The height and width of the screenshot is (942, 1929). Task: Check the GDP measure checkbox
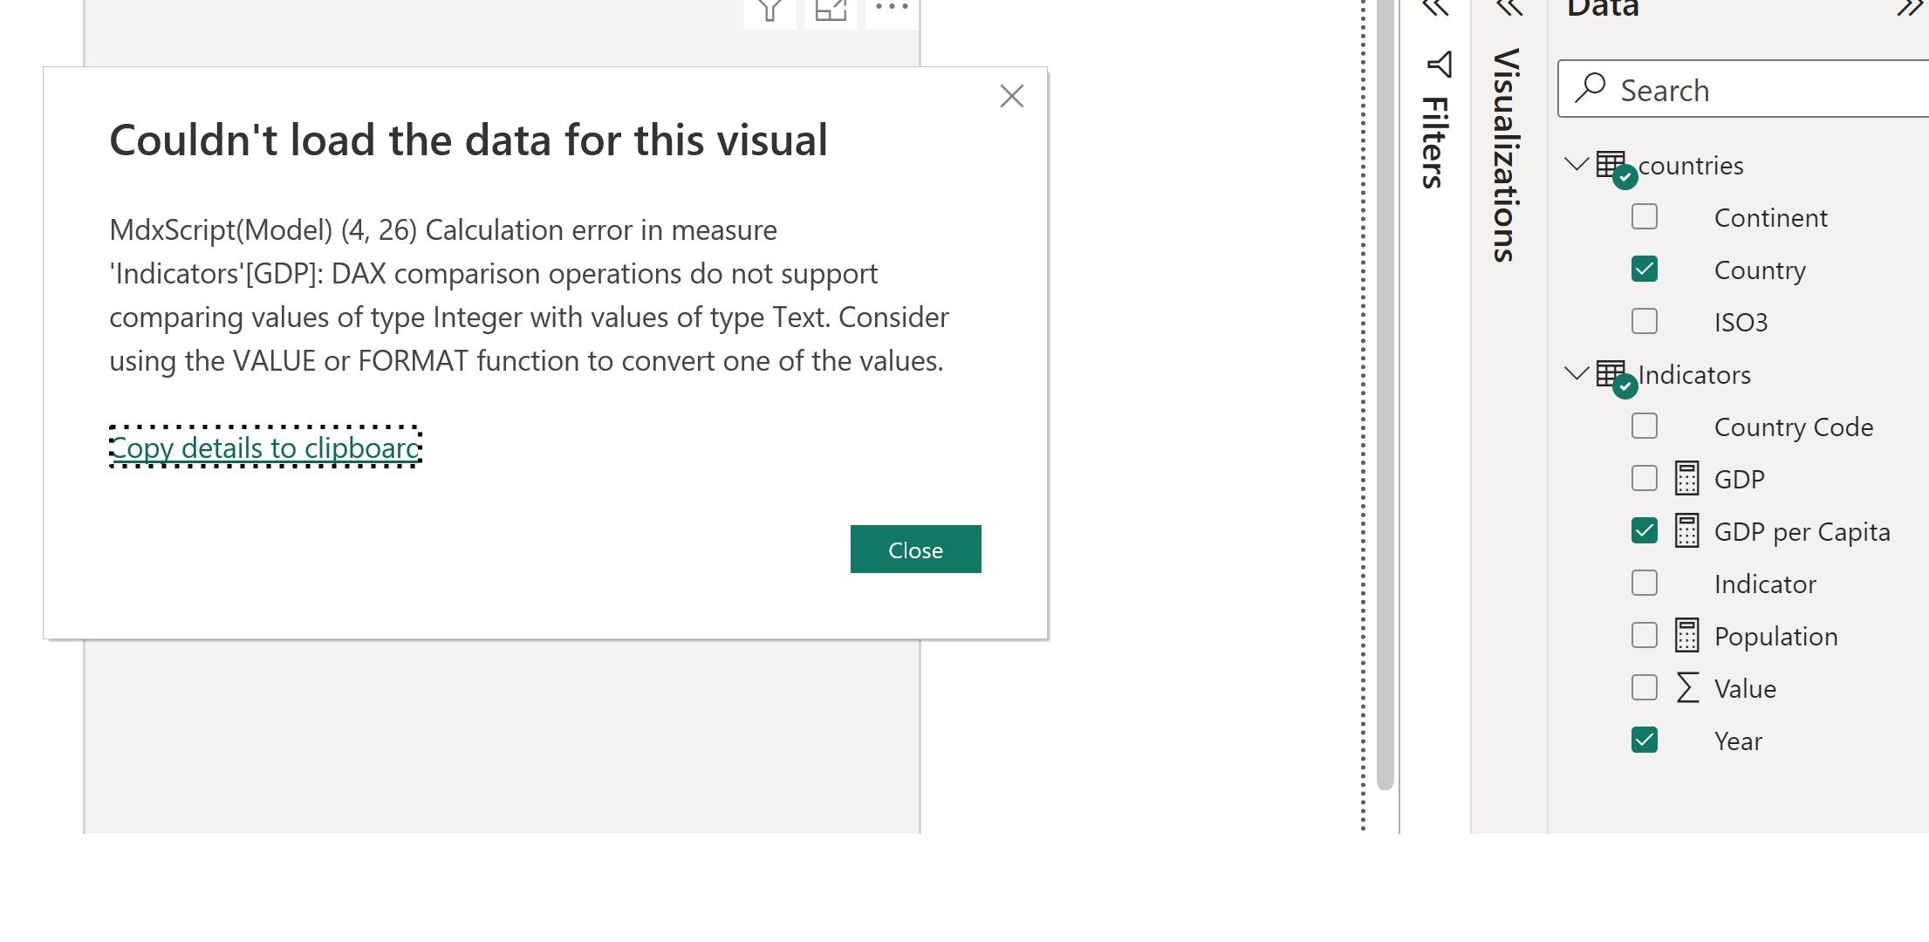click(1645, 478)
